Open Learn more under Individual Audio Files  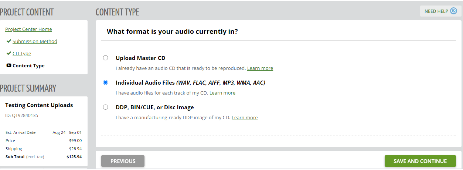point(222,93)
